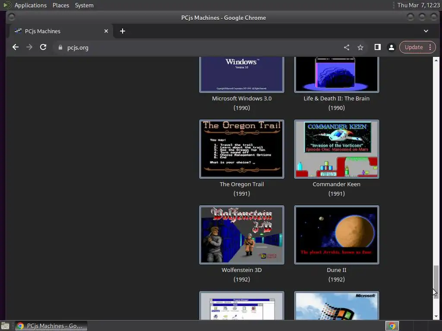This screenshot has width=442, height=331.
Task: Click PCjs Machines taskbar window button
Action: tap(51, 326)
